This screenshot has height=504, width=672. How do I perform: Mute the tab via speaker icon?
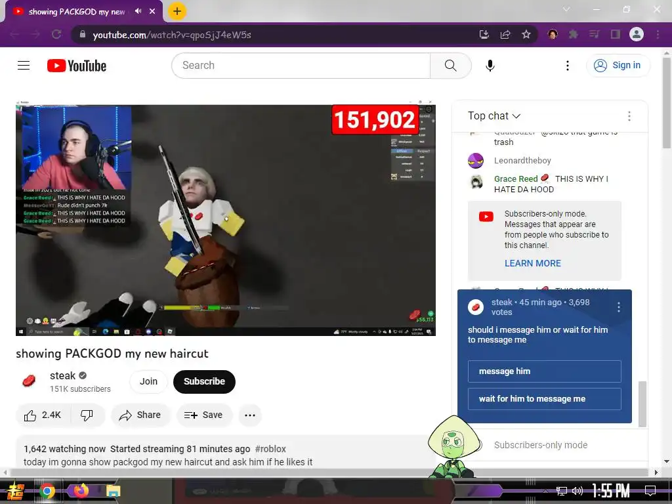pyautogui.click(x=138, y=11)
